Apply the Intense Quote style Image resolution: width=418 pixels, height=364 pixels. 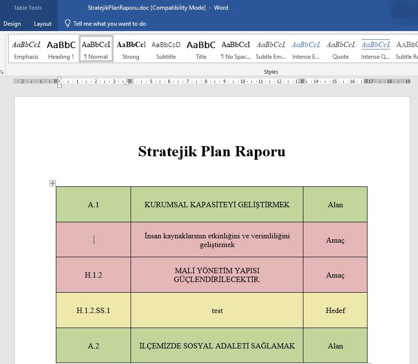tap(375, 49)
